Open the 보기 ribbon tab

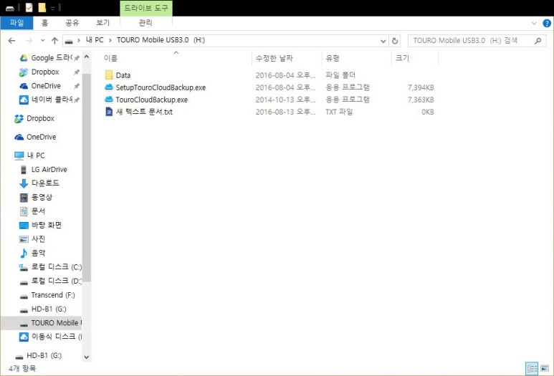pyautogui.click(x=102, y=23)
